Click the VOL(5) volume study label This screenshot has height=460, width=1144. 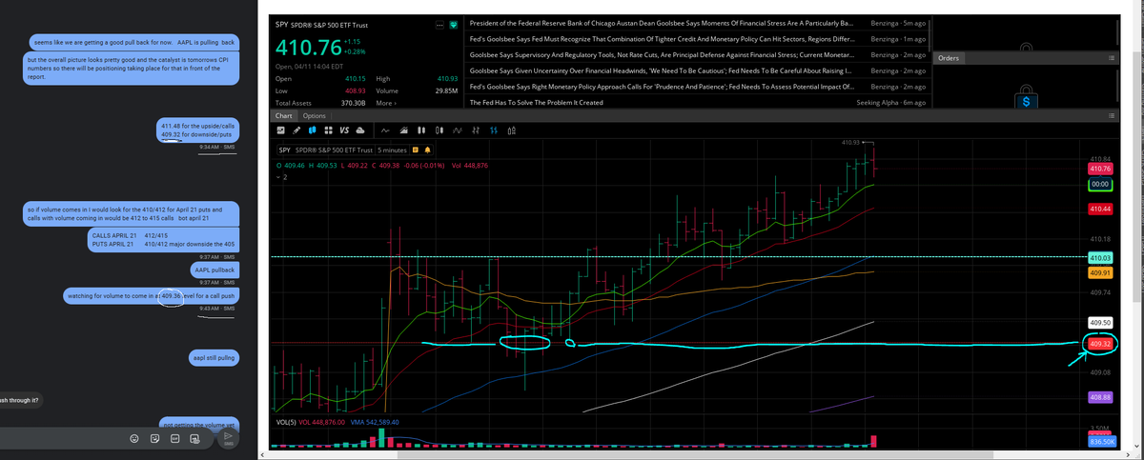click(x=285, y=422)
